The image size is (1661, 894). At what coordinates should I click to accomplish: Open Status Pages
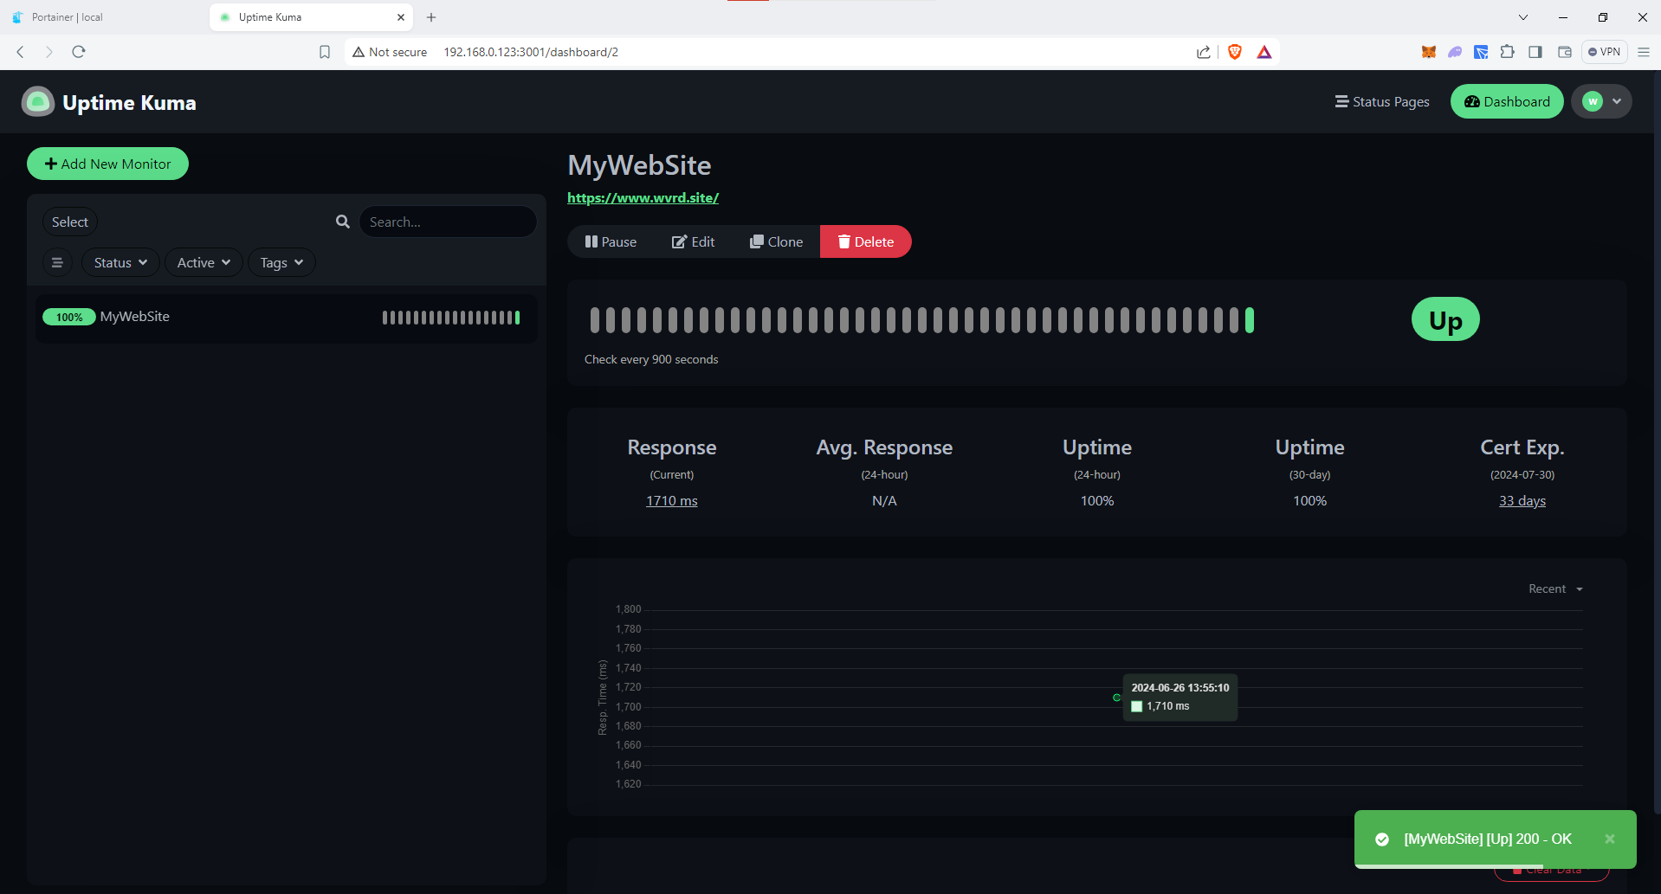tap(1382, 101)
